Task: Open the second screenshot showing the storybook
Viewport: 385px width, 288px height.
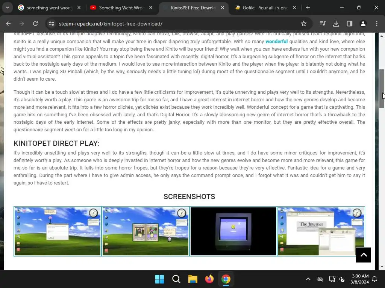Action: point(146,231)
